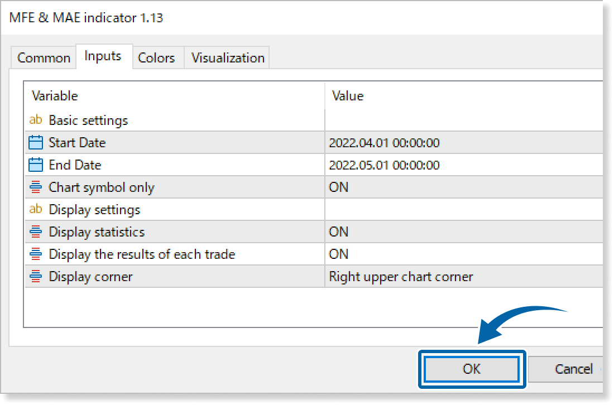614x405 pixels.
Task: Click the enum icon beside Chart symbol only
Action: click(x=36, y=187)
